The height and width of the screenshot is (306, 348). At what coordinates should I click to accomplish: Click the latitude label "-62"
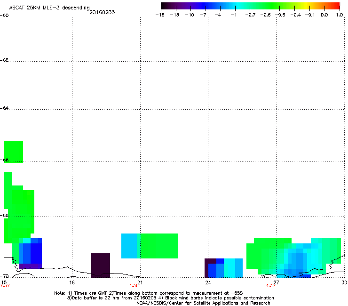pyautogui.click(x=4, y=60)
